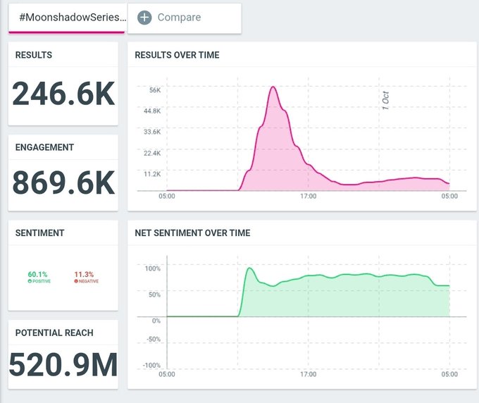The height and width of the screenshot is (403, 479).
Task: Click the 11.2K y-axis label
Action: point(152,174)
